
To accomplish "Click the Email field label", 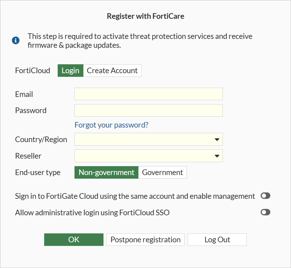I will coord(24,94).
